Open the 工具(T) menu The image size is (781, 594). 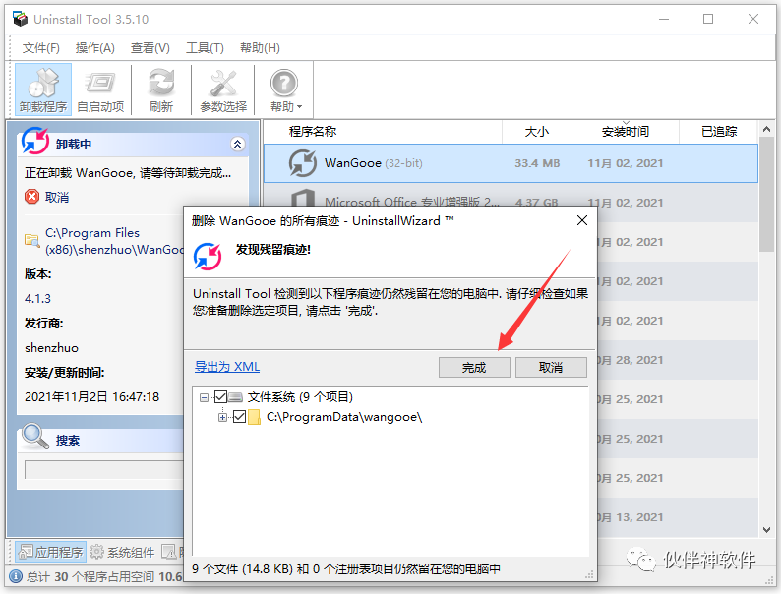click(x=205, y=48)
